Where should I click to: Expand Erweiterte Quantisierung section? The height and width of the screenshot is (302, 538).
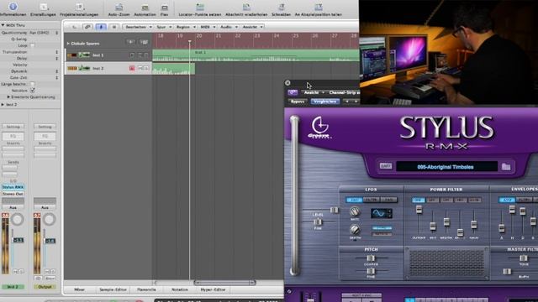pyautogui.click(x=8, y=97)
